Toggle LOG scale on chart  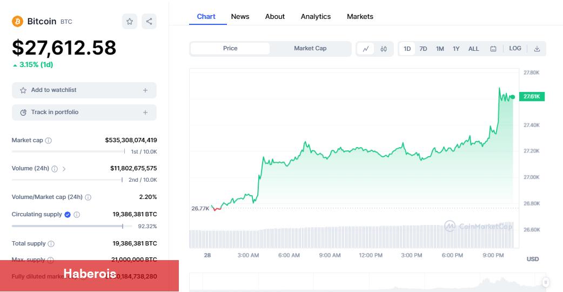pos(515,49)
